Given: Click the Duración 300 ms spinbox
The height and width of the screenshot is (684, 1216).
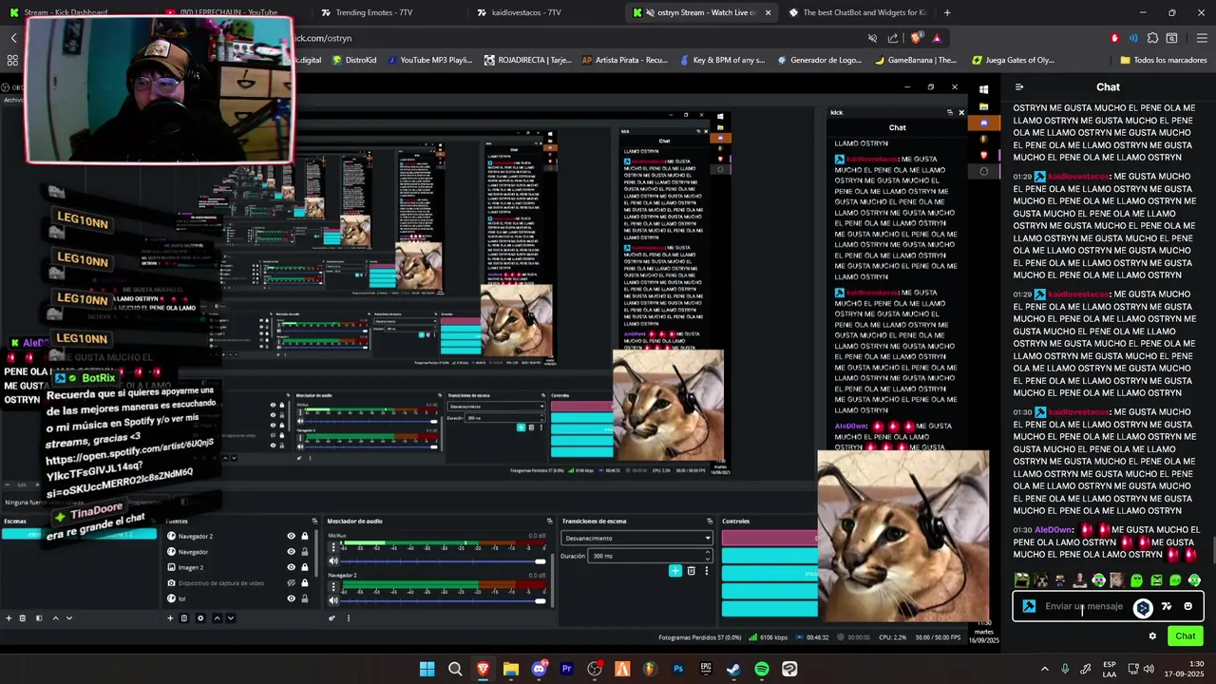Looking at the screenshot, I should pos(650,556).
